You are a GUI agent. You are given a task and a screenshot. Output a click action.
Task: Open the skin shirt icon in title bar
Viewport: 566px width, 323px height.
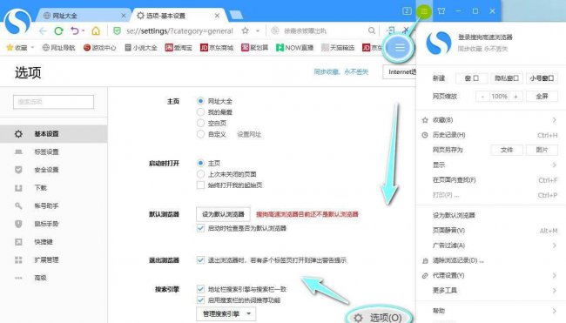pos(441,11)
